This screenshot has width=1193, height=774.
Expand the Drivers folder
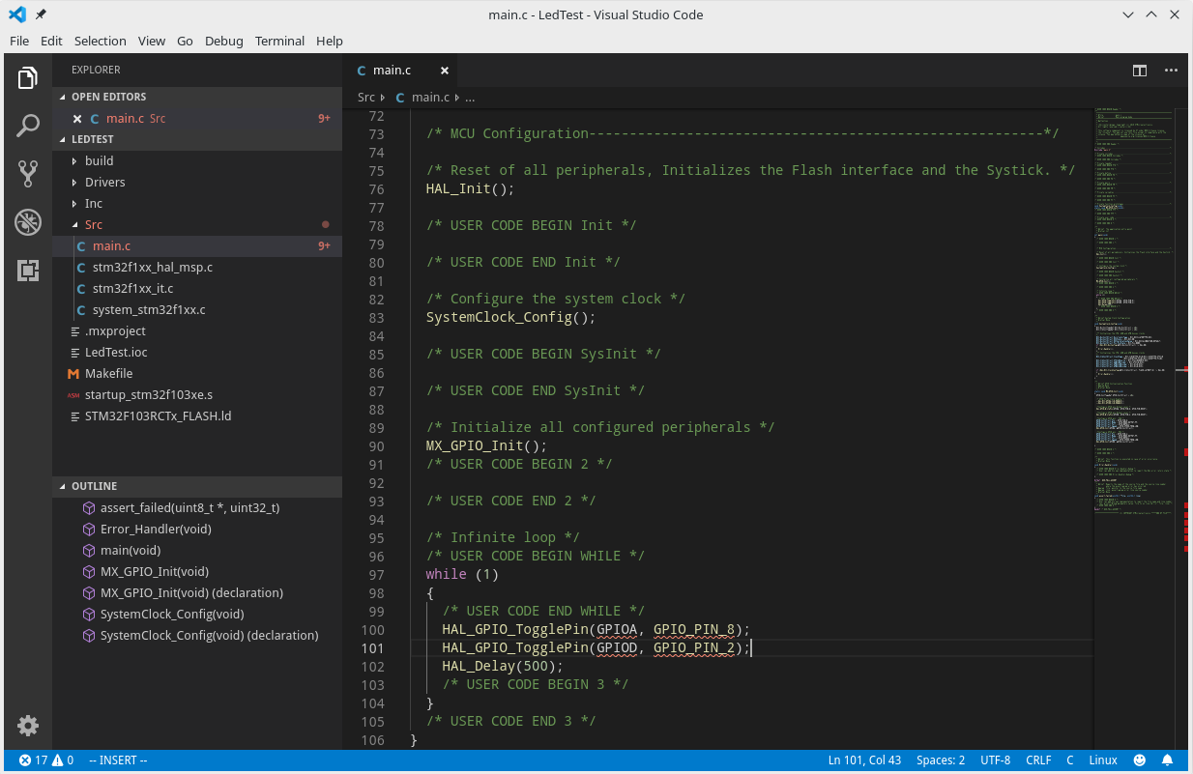104,182
